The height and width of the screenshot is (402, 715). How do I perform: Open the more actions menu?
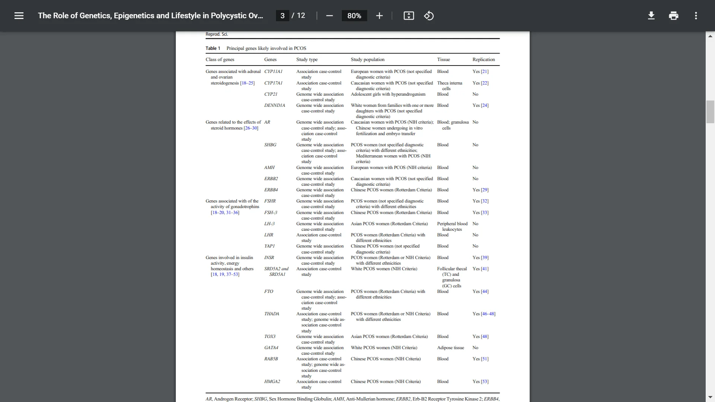coord(696,16)
